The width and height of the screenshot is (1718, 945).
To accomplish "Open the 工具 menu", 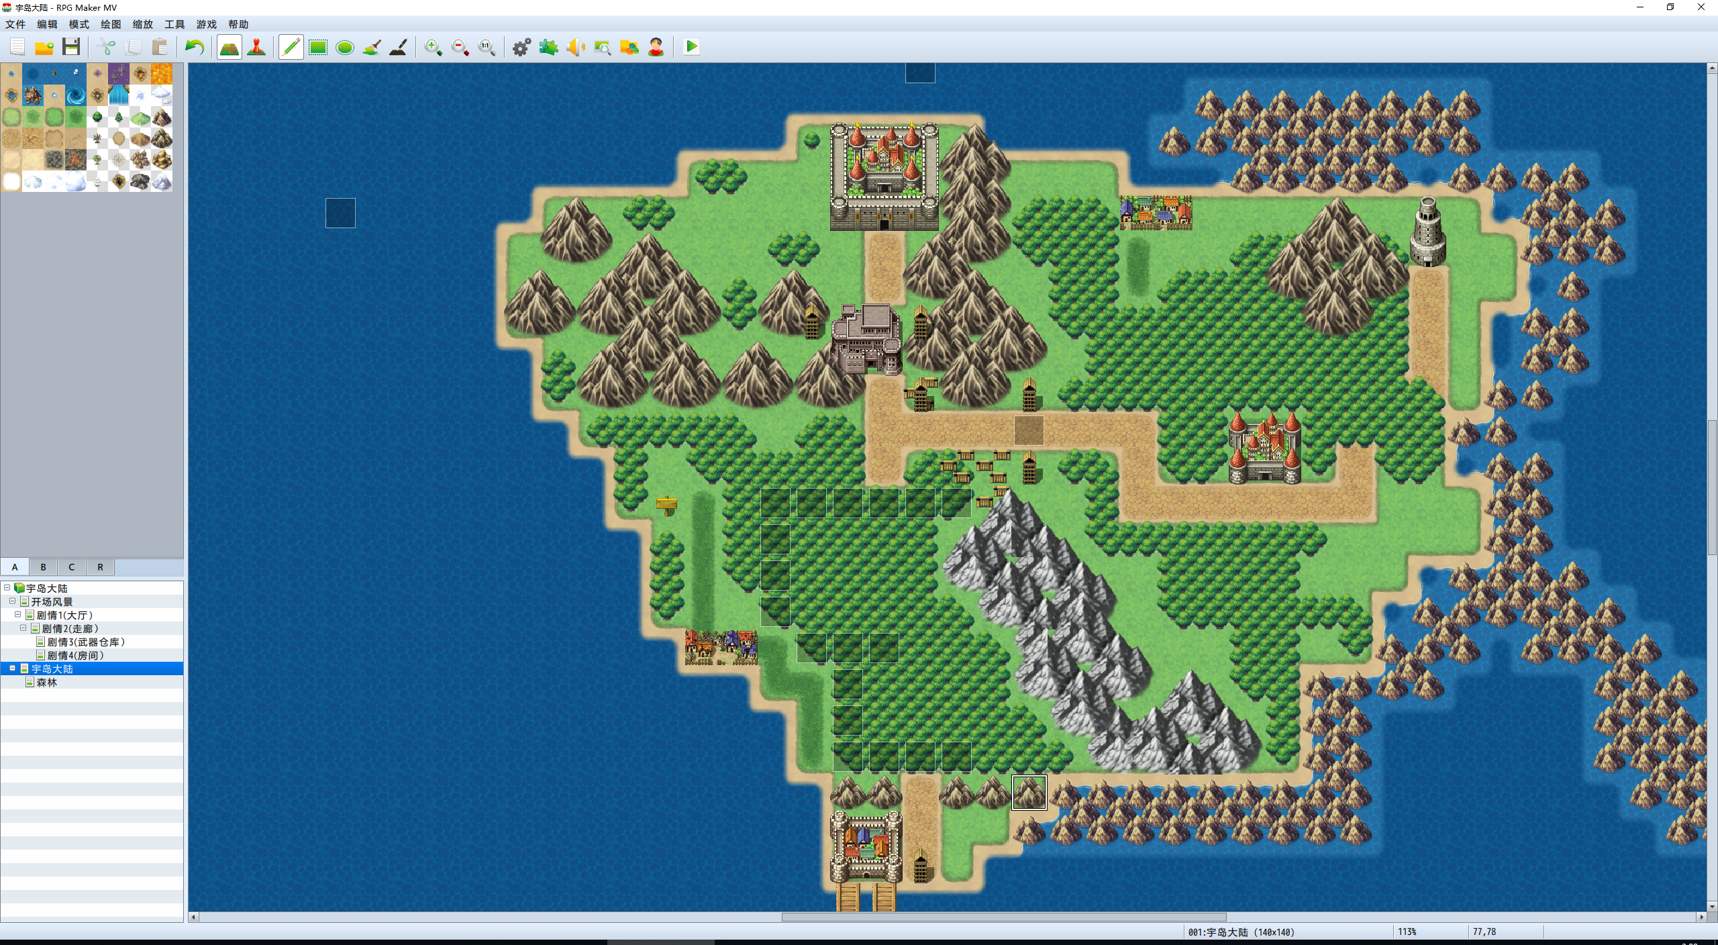I will point(174,24).
